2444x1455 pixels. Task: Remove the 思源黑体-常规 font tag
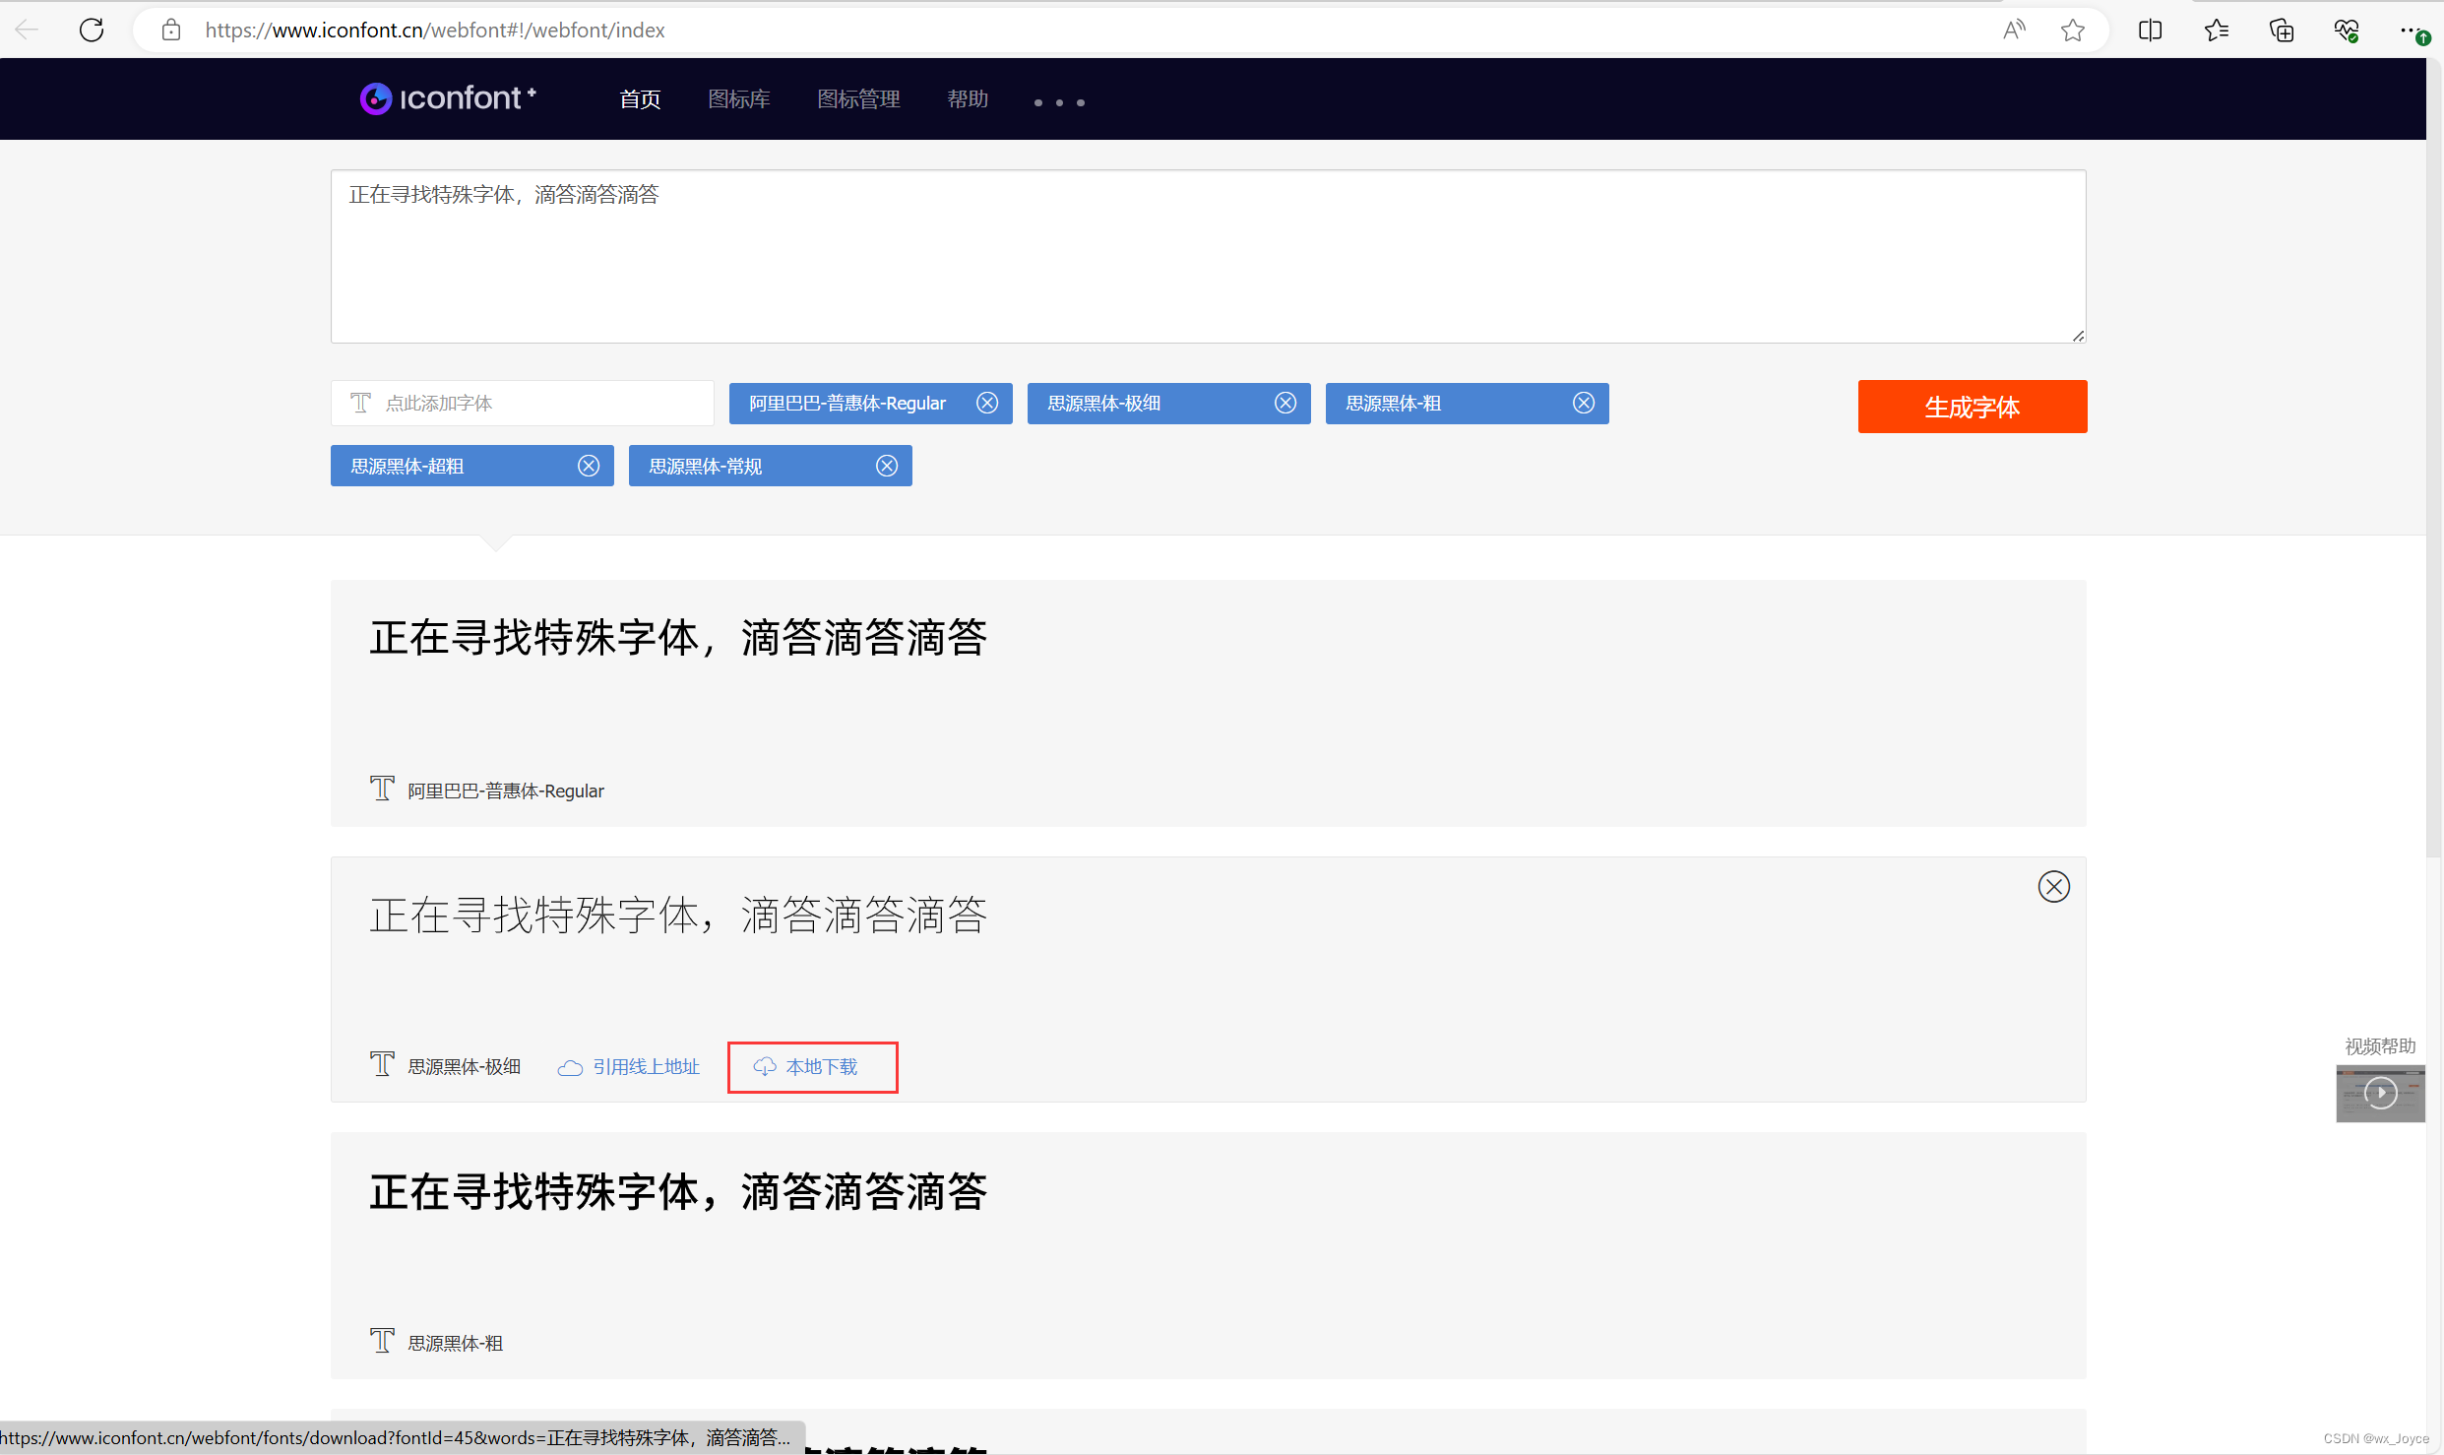pos(887,466)
